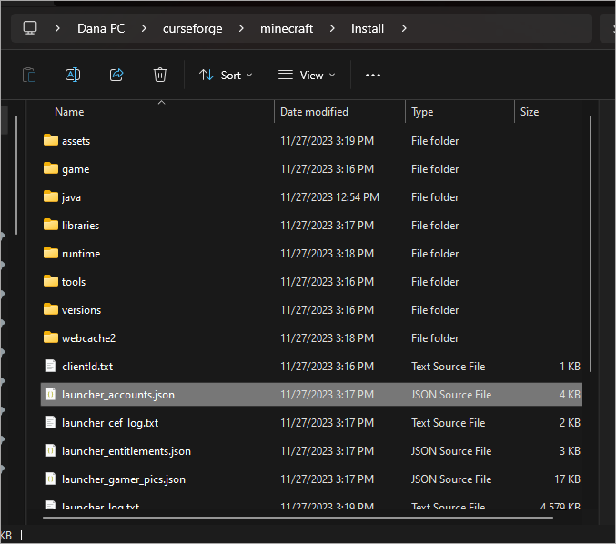Click the horizontal scrollbar below file list
This screenshot has width=616, height=544.
tap(298, 518)
